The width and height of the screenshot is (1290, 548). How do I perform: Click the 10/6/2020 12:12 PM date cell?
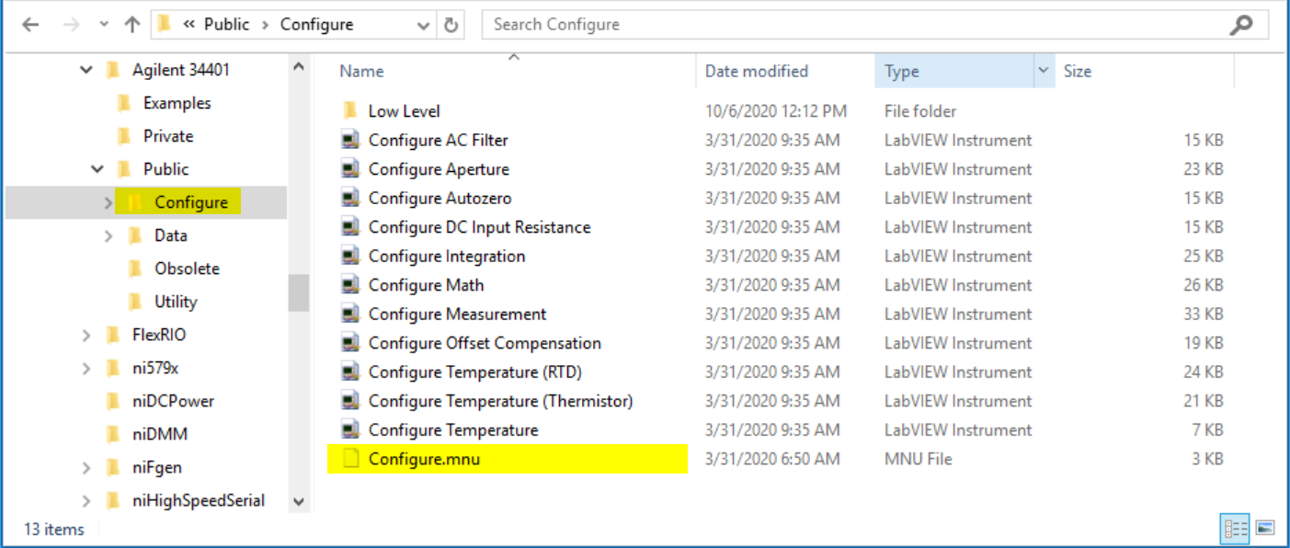775,111
